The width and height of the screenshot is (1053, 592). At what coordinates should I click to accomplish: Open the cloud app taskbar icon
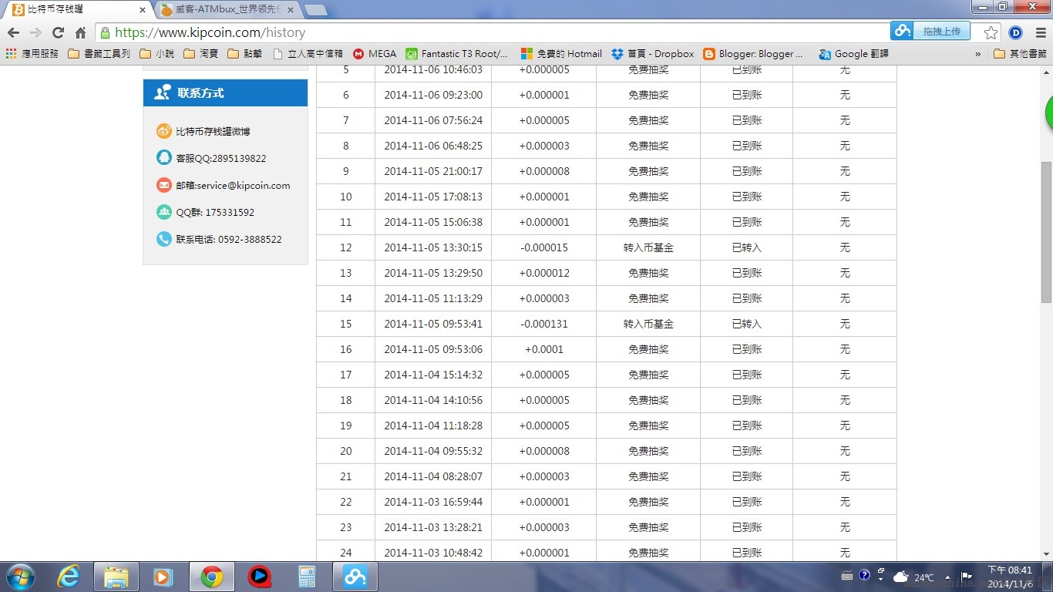click(x=355, y=577)
